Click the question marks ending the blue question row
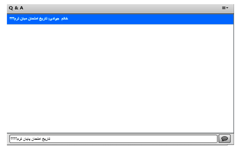Screen dimensions: 241x149 [x=12, y=18]
